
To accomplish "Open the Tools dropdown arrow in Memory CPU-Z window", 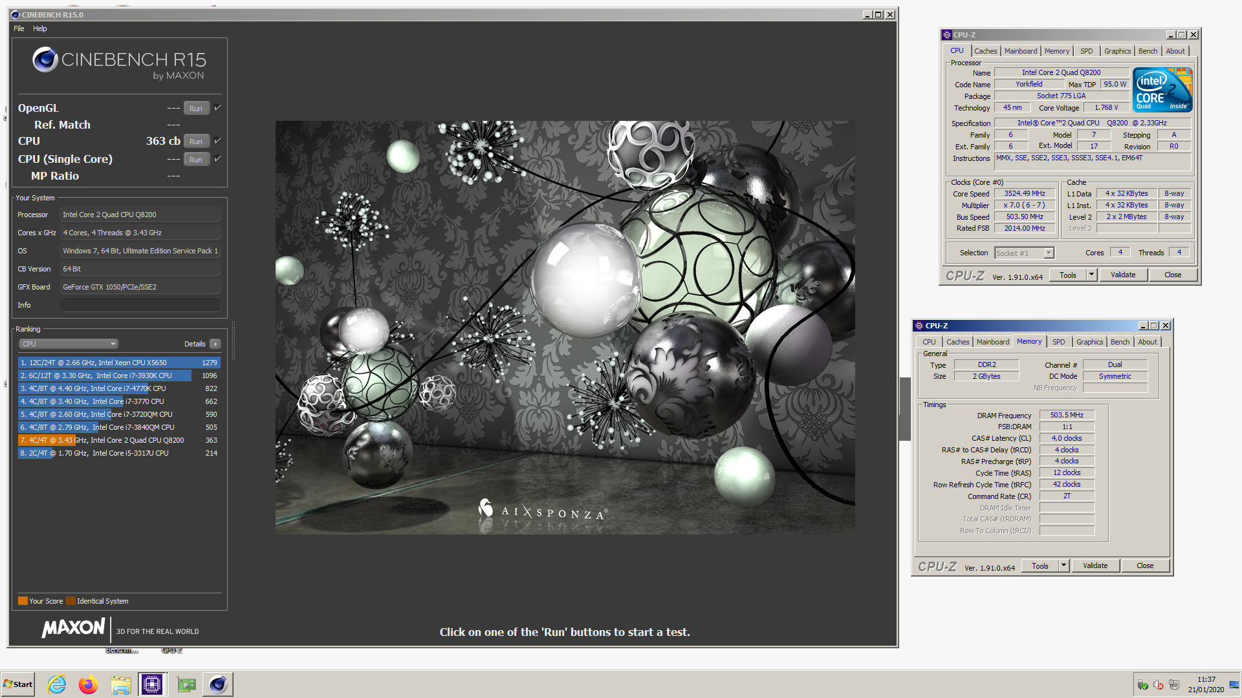I will pyautogui.click(x=1063, y=566).
